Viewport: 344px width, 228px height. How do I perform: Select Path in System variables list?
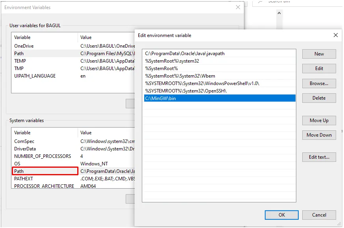[45, 171]
